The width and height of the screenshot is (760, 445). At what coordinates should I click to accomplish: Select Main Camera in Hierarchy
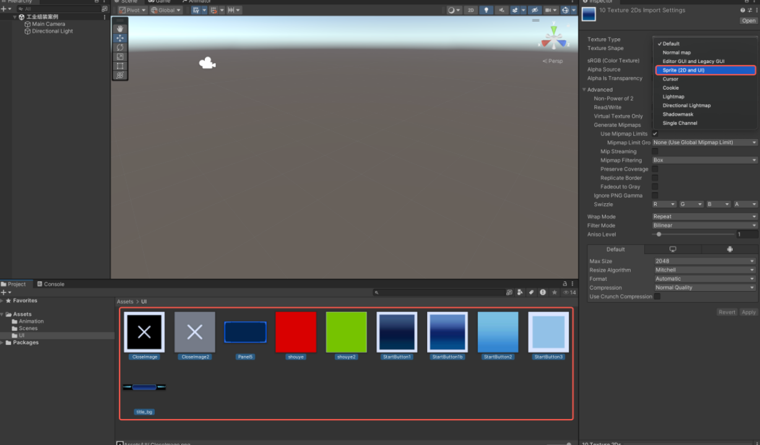click(x=48, y=24)
